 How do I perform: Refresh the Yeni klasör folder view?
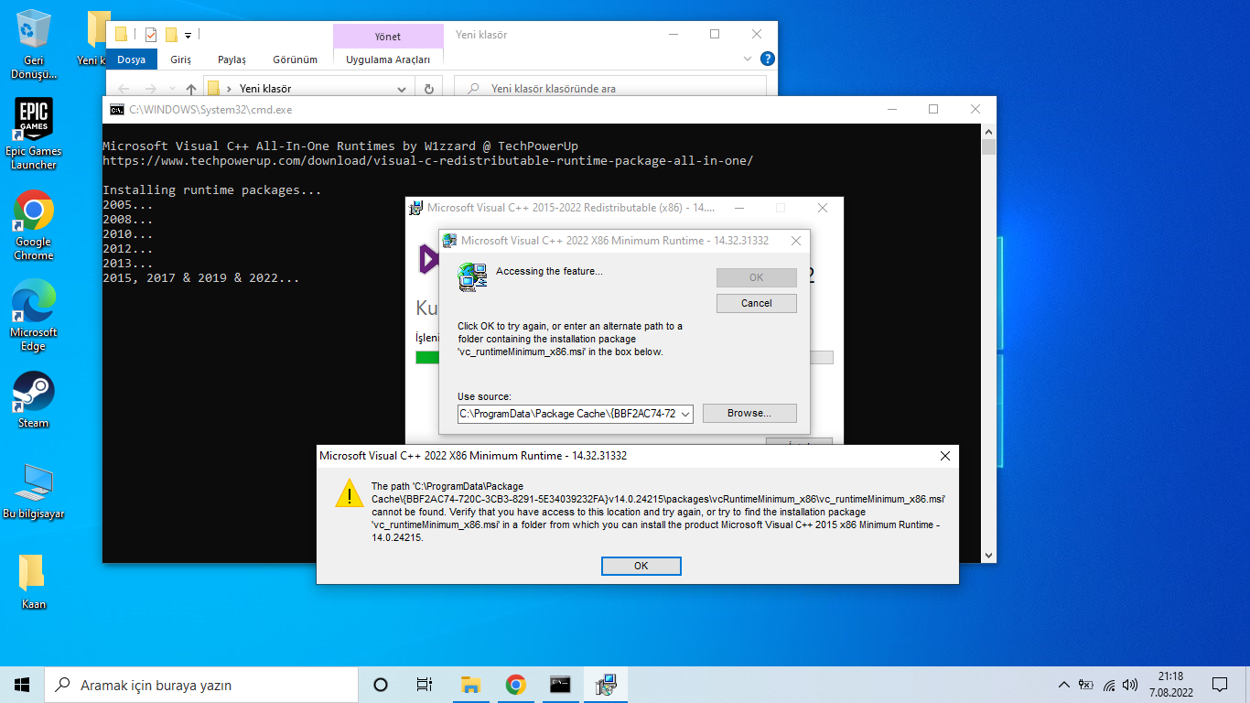pos(428,89)
